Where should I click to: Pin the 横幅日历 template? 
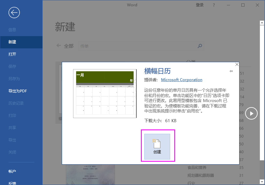231,71
